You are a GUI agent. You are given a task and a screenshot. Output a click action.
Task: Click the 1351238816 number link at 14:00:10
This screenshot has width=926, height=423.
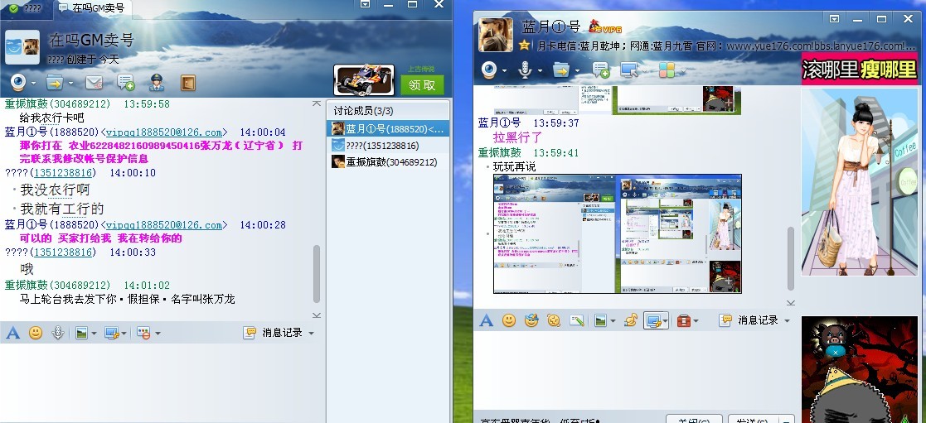coord(63,173)
